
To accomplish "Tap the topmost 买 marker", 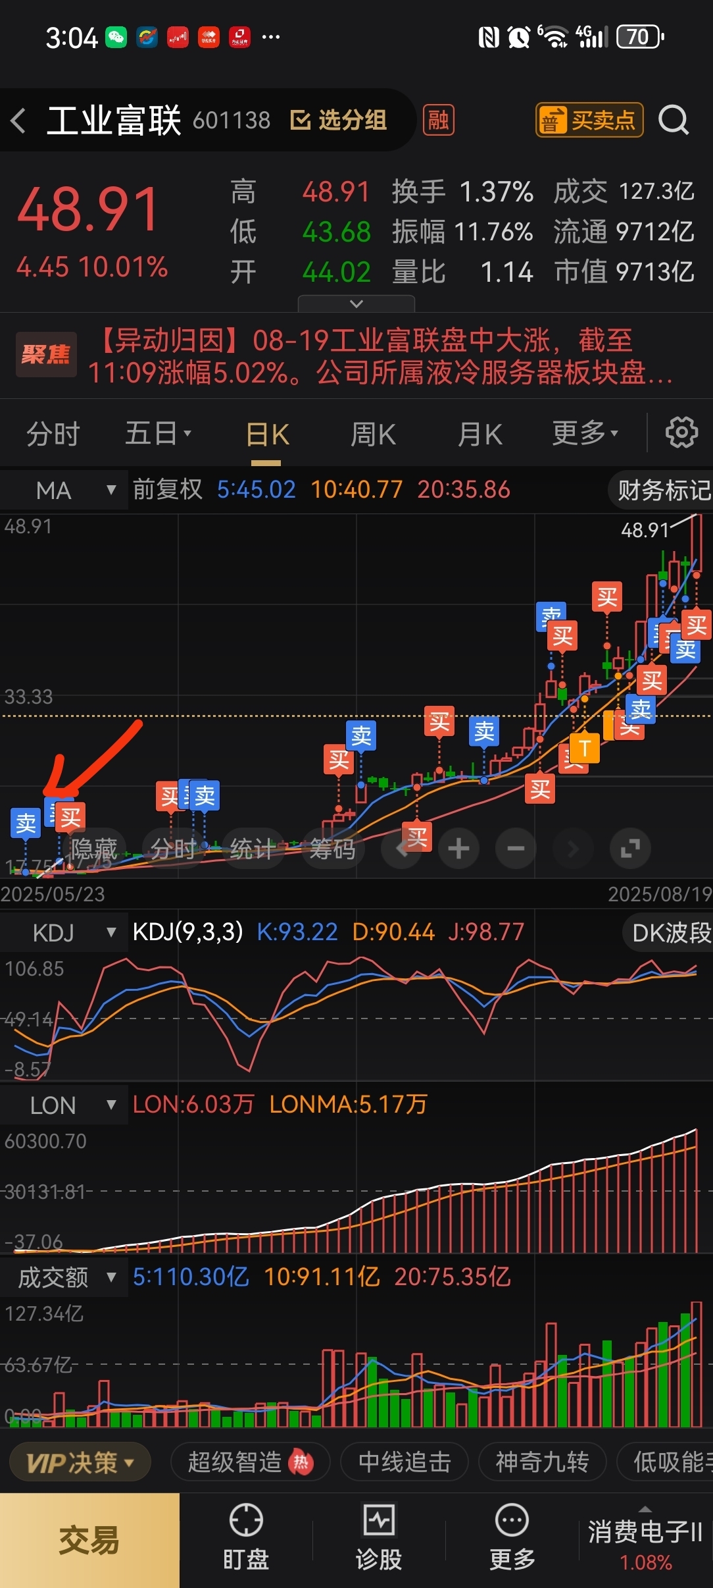I will 607,598.
